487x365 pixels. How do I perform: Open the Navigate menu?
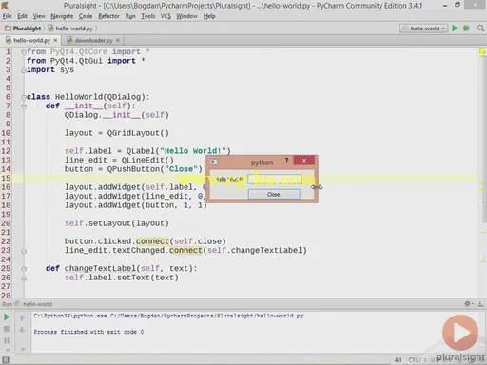click(62, 16)
